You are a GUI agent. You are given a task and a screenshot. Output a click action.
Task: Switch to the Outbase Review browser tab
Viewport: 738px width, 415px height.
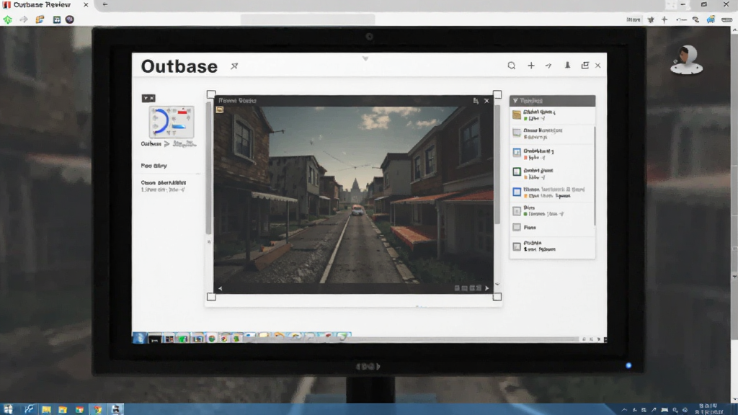(x=46, y=5)
